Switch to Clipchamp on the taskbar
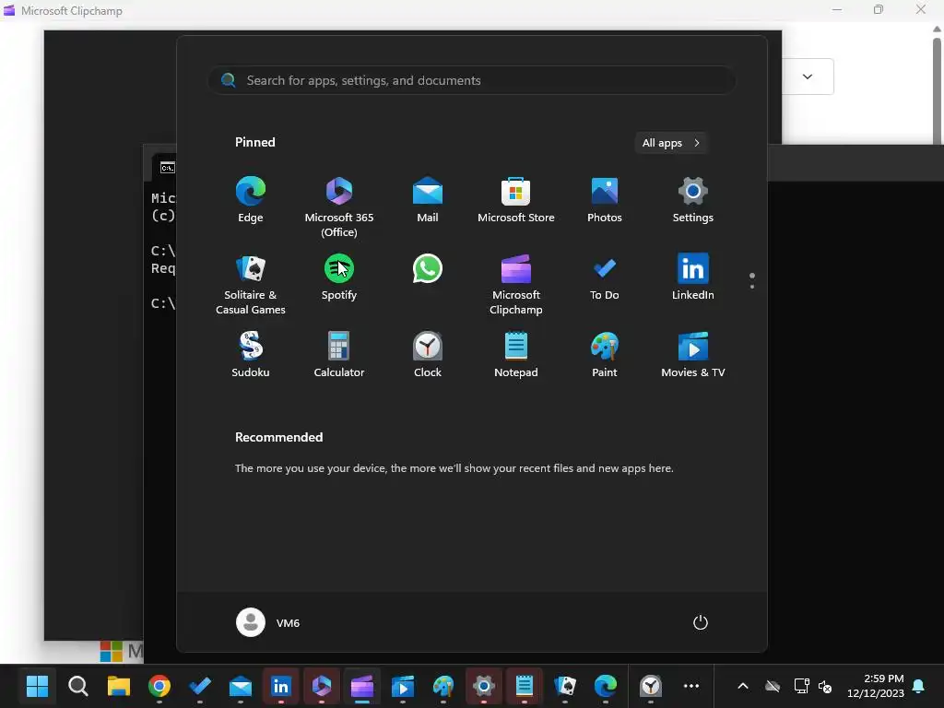Image resolution: width=944 pixels, height=708 pixels. coord(361,686)
